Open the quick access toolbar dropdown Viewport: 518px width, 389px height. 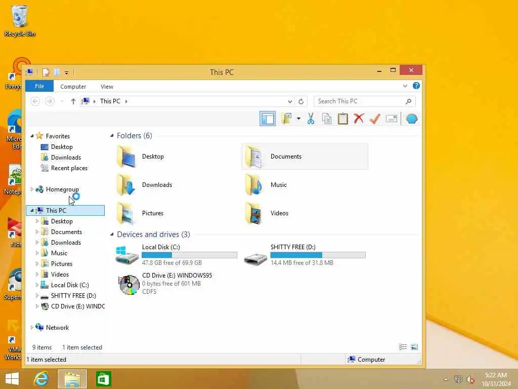66,72
